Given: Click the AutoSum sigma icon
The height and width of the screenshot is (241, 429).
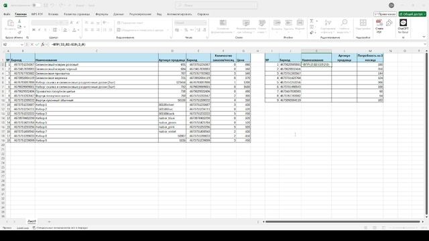Looking at the screenshot, I should point(312,21).
